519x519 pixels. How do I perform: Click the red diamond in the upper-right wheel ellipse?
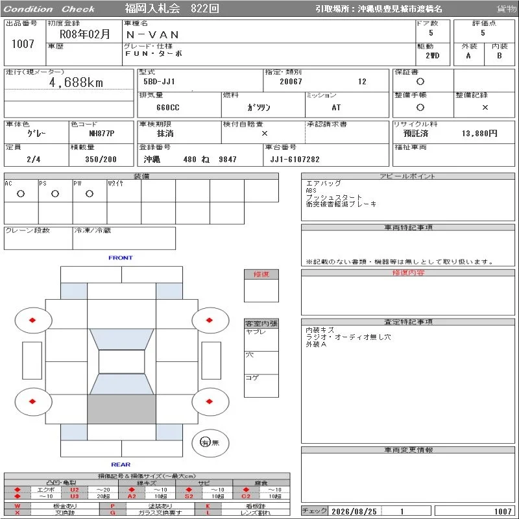[x=209, y=320]
